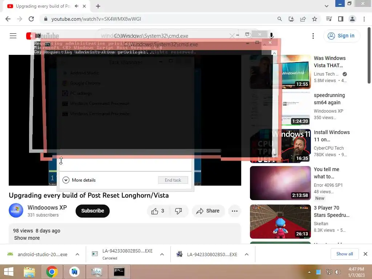Subscribe to Windooows XP channel
This screenshot has height=279, width=372.
click(93, 211)
